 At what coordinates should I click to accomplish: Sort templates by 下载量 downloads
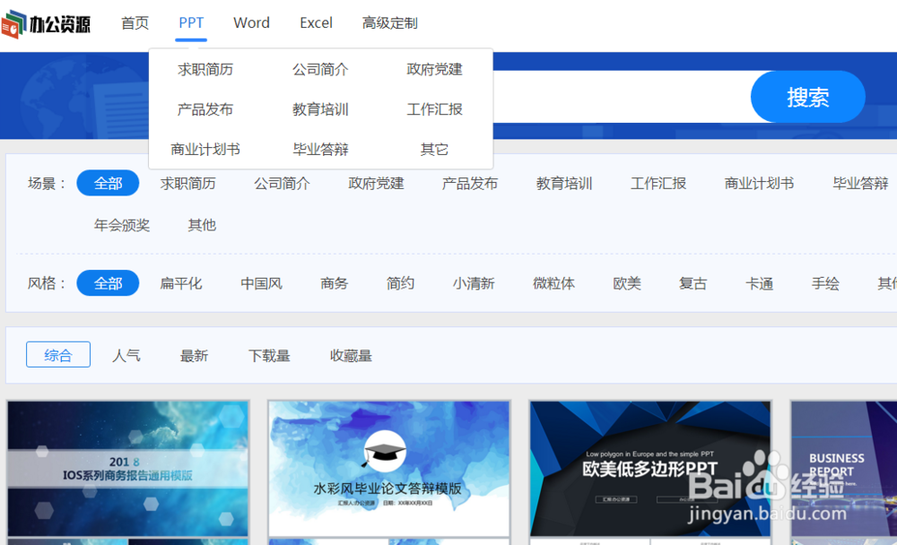click(270, 355)
